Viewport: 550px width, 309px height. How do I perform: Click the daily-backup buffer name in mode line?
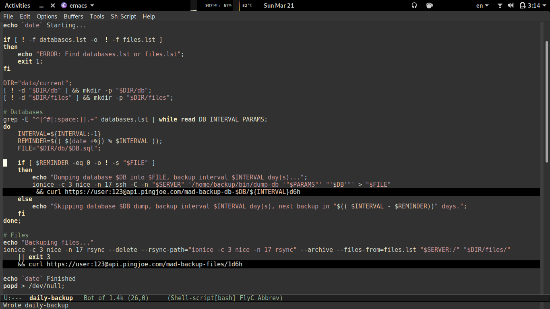(51, 298)
